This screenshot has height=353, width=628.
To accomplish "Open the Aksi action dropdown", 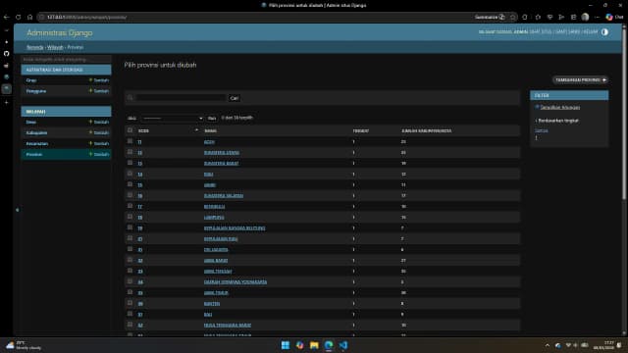I will click(x=173, y=118).
